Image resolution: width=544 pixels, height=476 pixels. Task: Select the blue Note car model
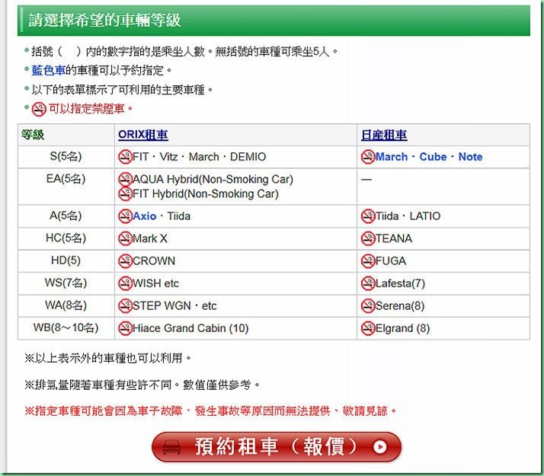click(470, 157)
